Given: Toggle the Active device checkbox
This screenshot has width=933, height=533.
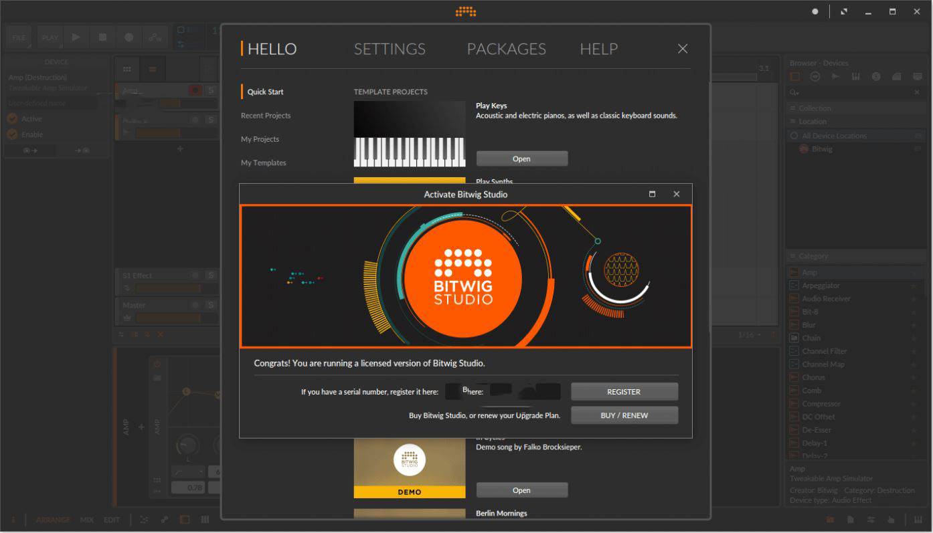Looking at the screenshot, I should (x=12, y=119).
